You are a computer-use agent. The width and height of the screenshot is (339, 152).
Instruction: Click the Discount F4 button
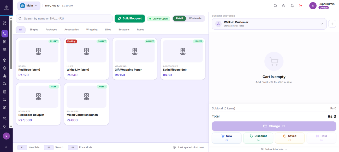tap(258, 138)
